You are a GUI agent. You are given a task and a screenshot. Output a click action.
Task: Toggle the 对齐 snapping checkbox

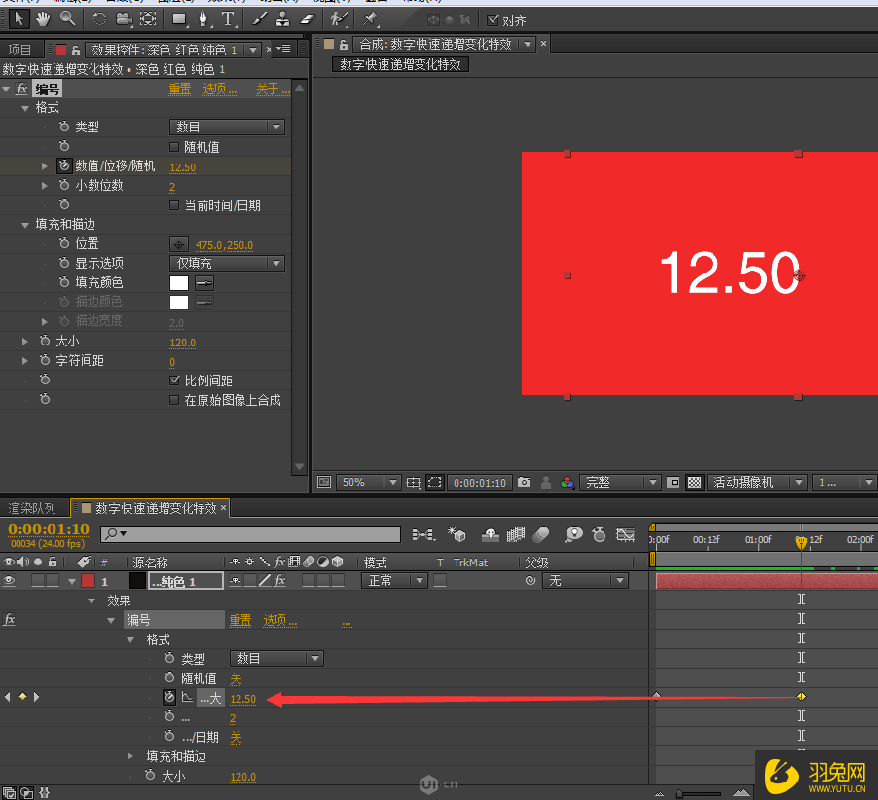tap(491, 19)
